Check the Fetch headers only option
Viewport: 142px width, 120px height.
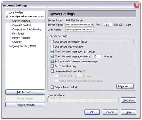tap(52, 66)
